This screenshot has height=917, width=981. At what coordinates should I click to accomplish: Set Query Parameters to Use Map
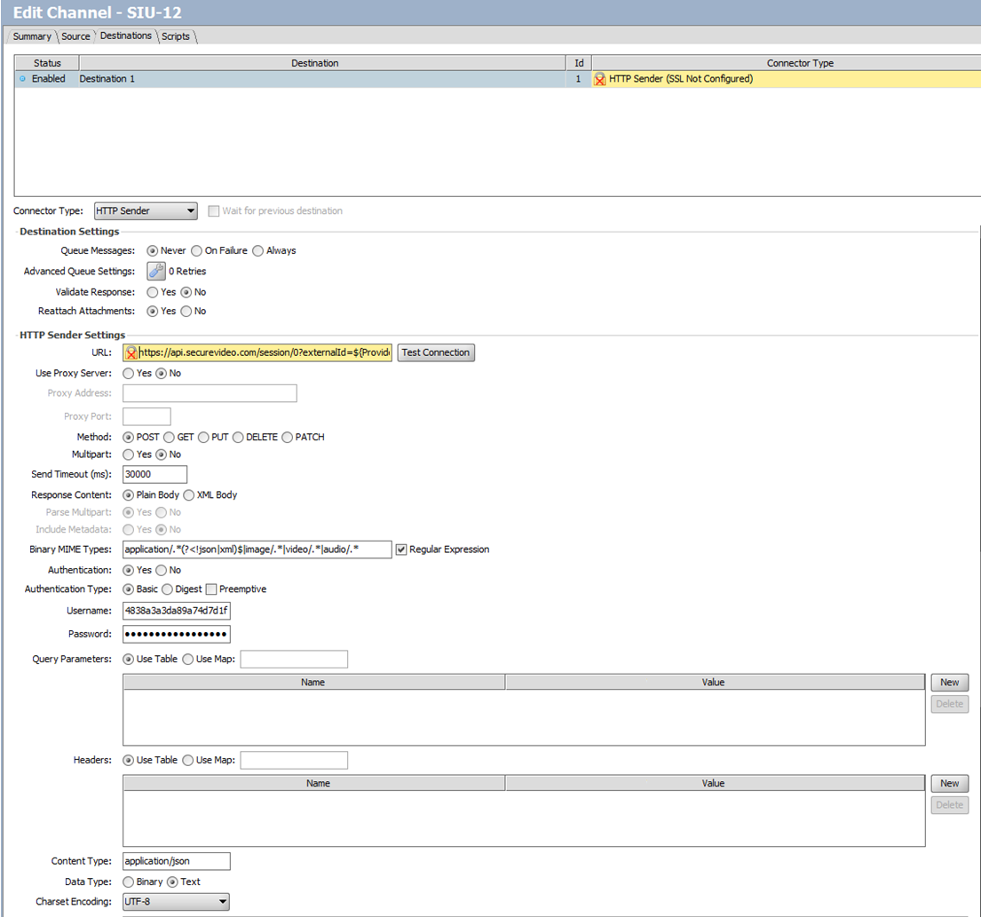coord(187,659)
